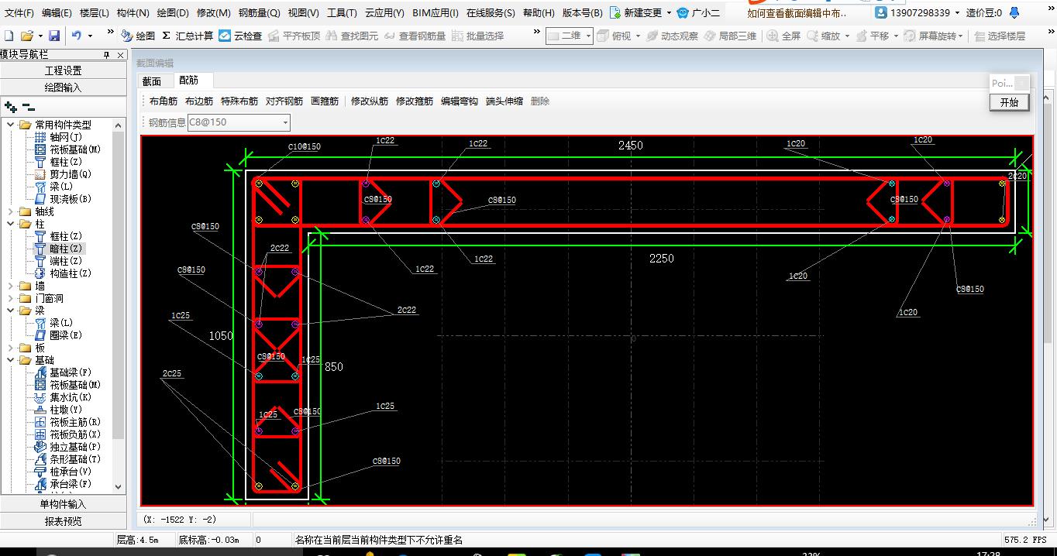Click the 局部三维 local 3D tool

(x=730, y=36)
